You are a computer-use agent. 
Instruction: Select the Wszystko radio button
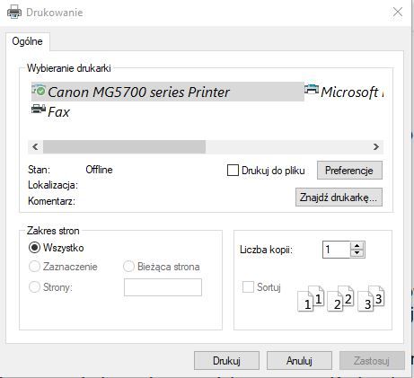tap(34, 248)
